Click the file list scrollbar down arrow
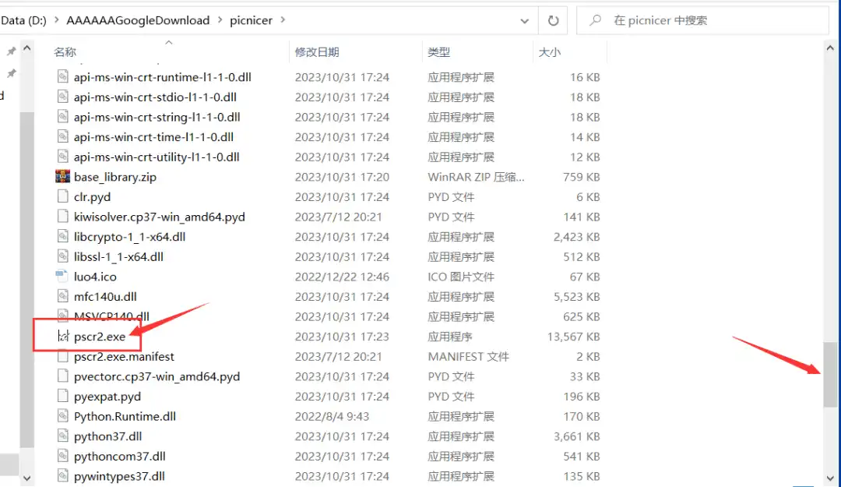This screenshot has width=841, height=487. 830,478
